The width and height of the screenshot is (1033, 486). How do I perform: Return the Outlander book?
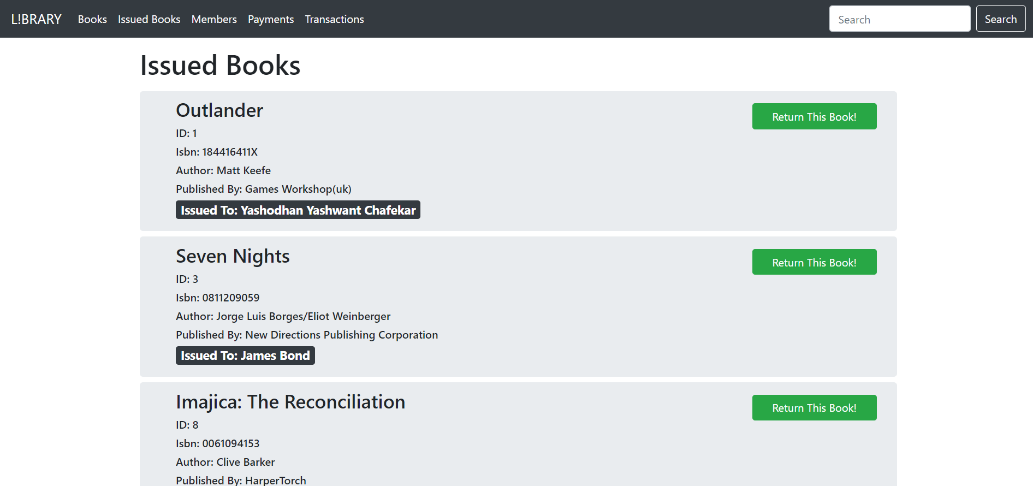(814, 116)
